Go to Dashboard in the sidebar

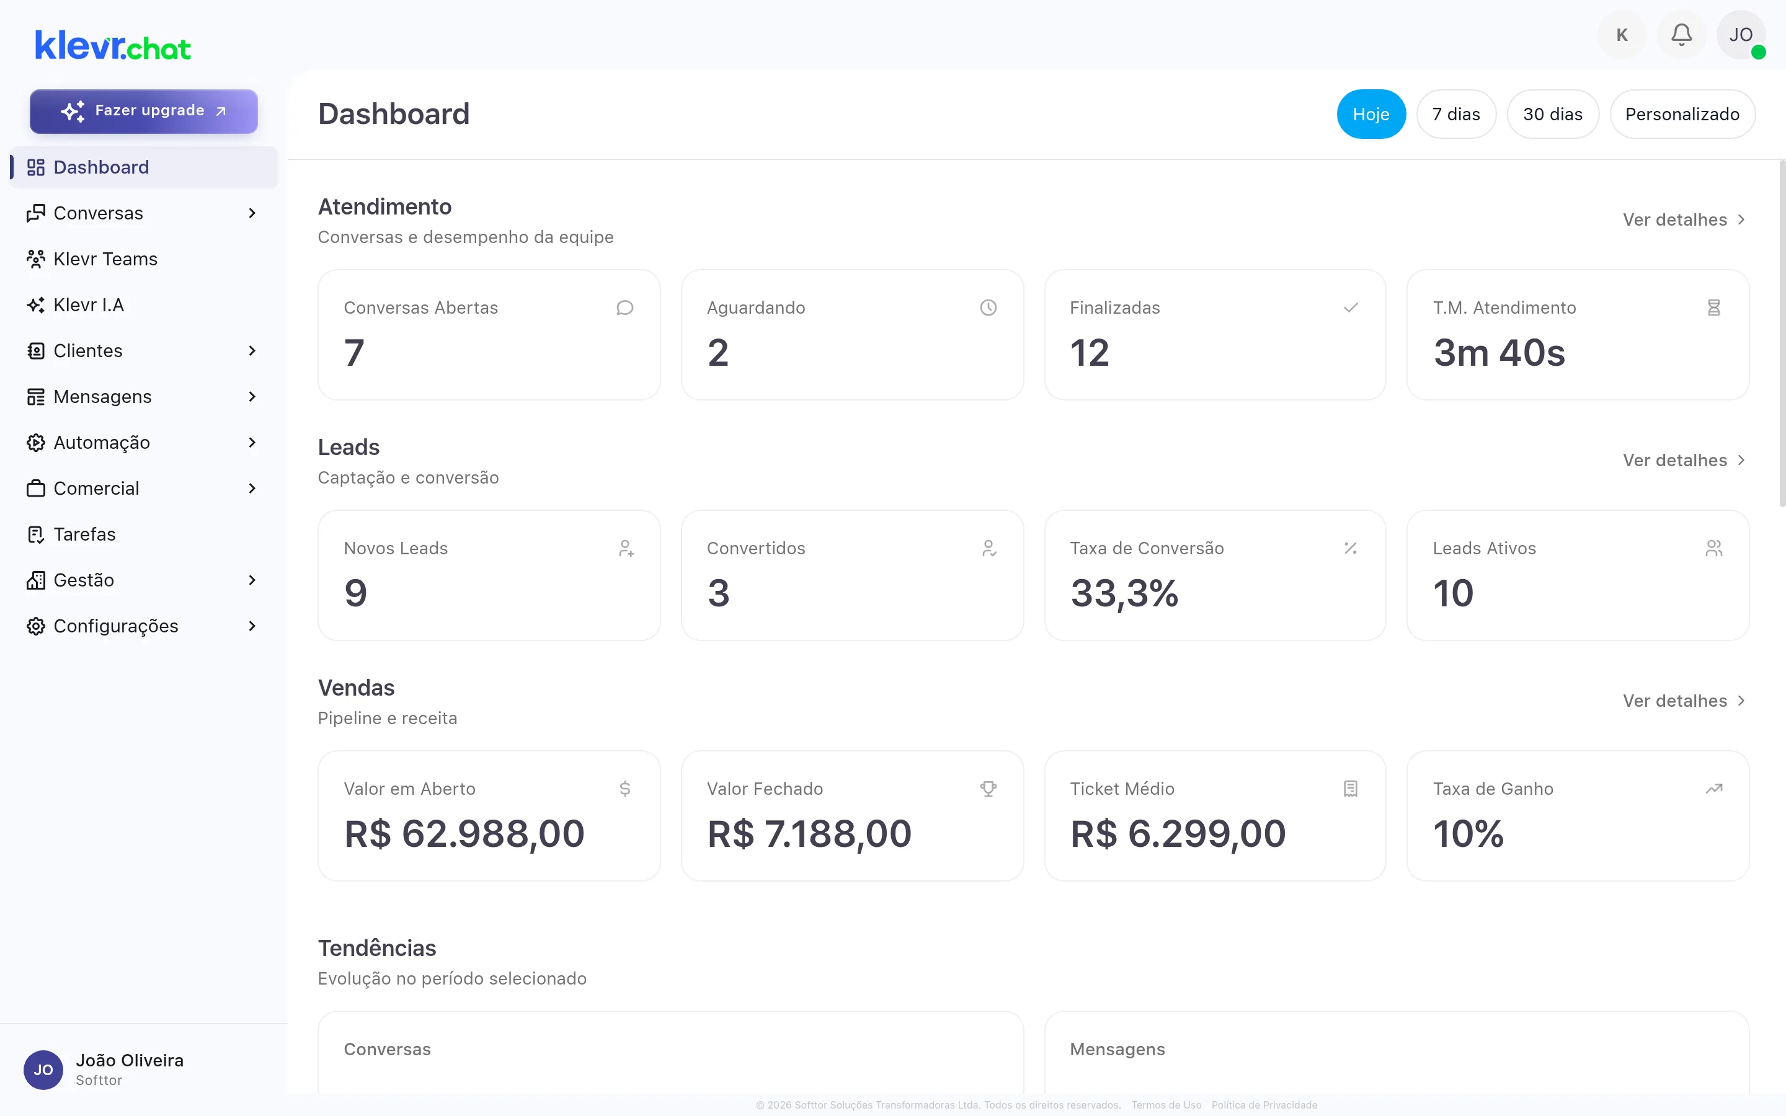[144, 167]
